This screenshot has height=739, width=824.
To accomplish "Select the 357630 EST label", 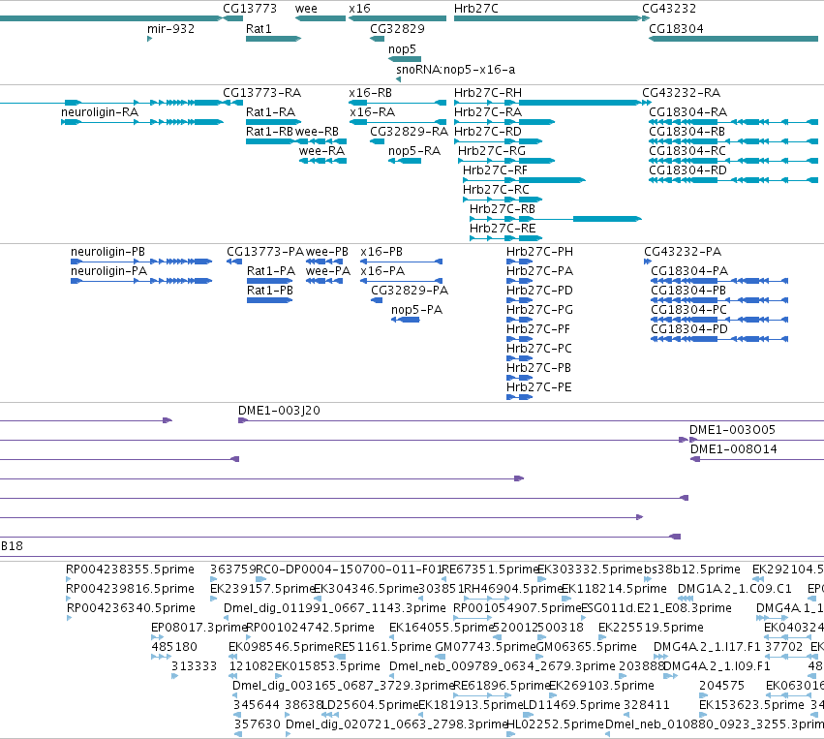I will click(257, 725).
